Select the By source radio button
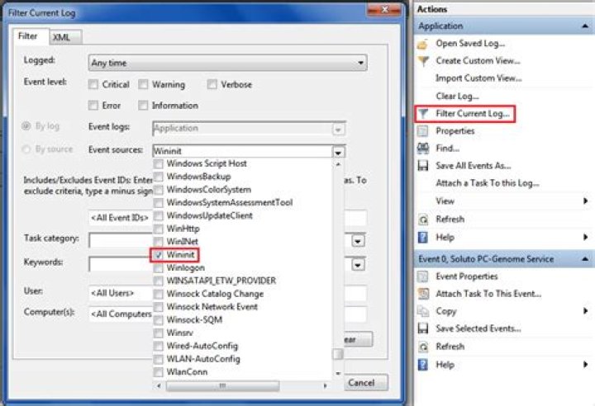Viewport: 595px width, 406px height. (26, 149)
